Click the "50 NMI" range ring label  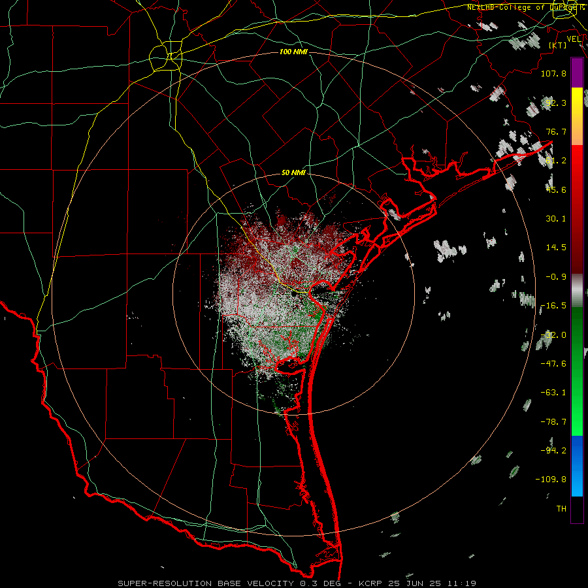[293, 172]
